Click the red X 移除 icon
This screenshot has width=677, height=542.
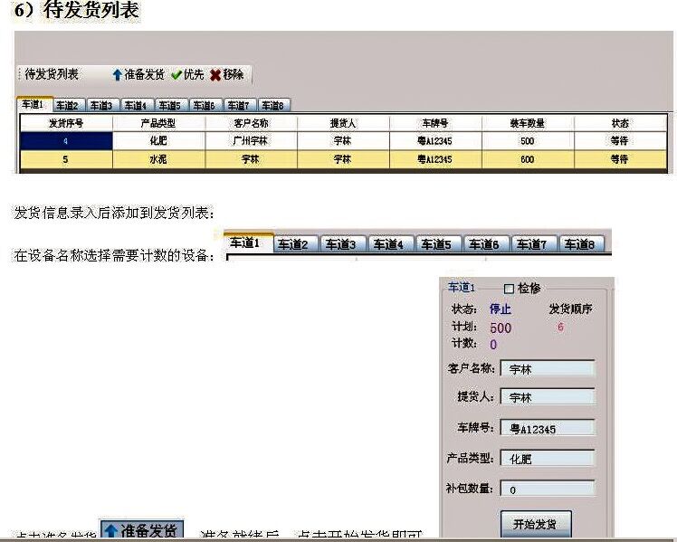coord(215,75)
